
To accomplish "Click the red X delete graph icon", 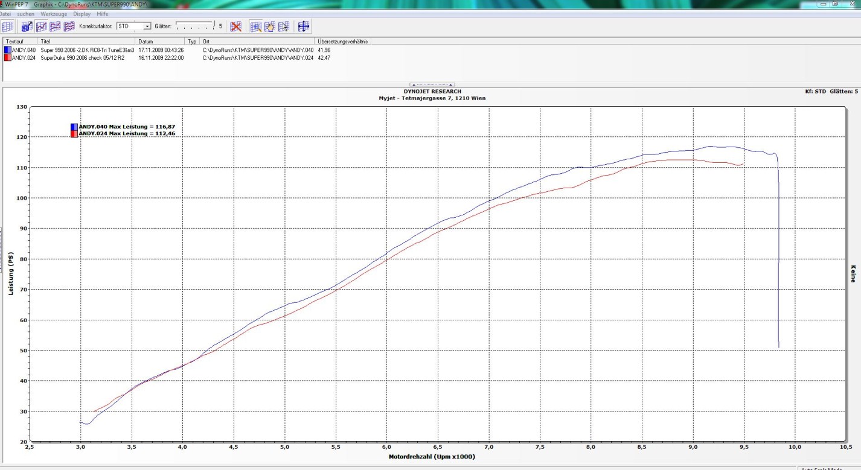I will click(236, 27).
